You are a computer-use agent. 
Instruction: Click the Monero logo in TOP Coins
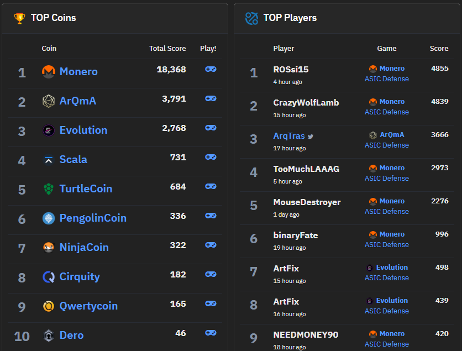pos(49,72)
